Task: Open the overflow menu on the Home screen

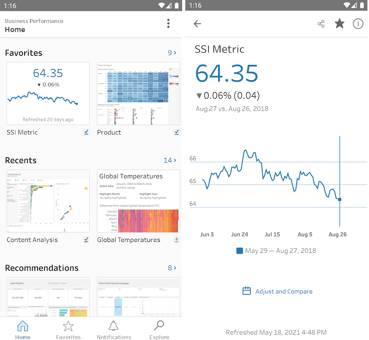Action: [x=168, y=23]
